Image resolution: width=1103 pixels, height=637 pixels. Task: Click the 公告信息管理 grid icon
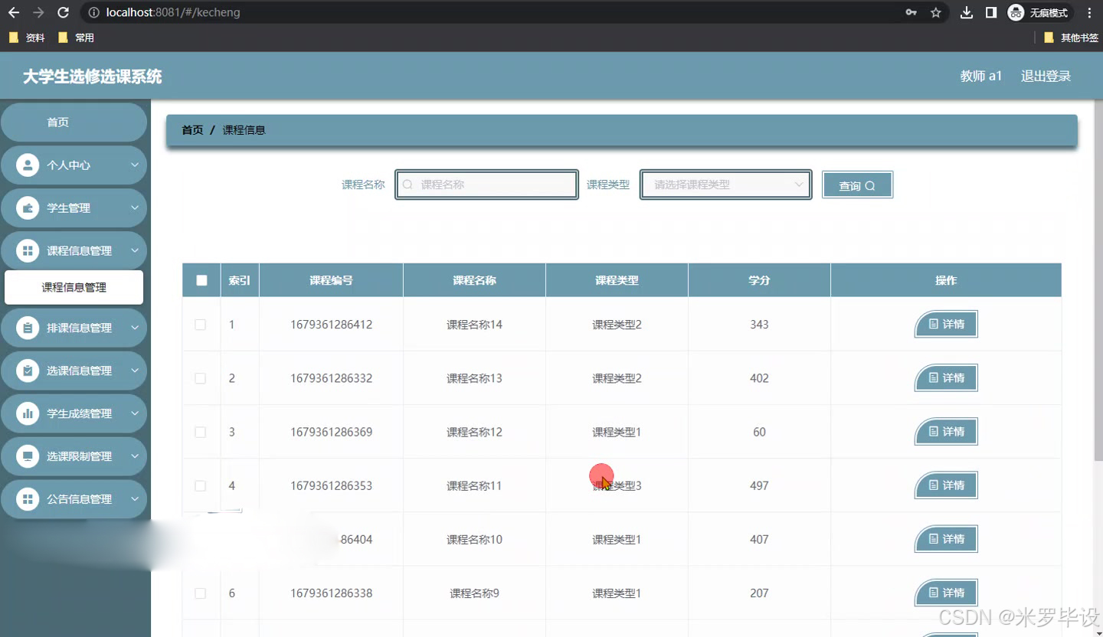28,499
